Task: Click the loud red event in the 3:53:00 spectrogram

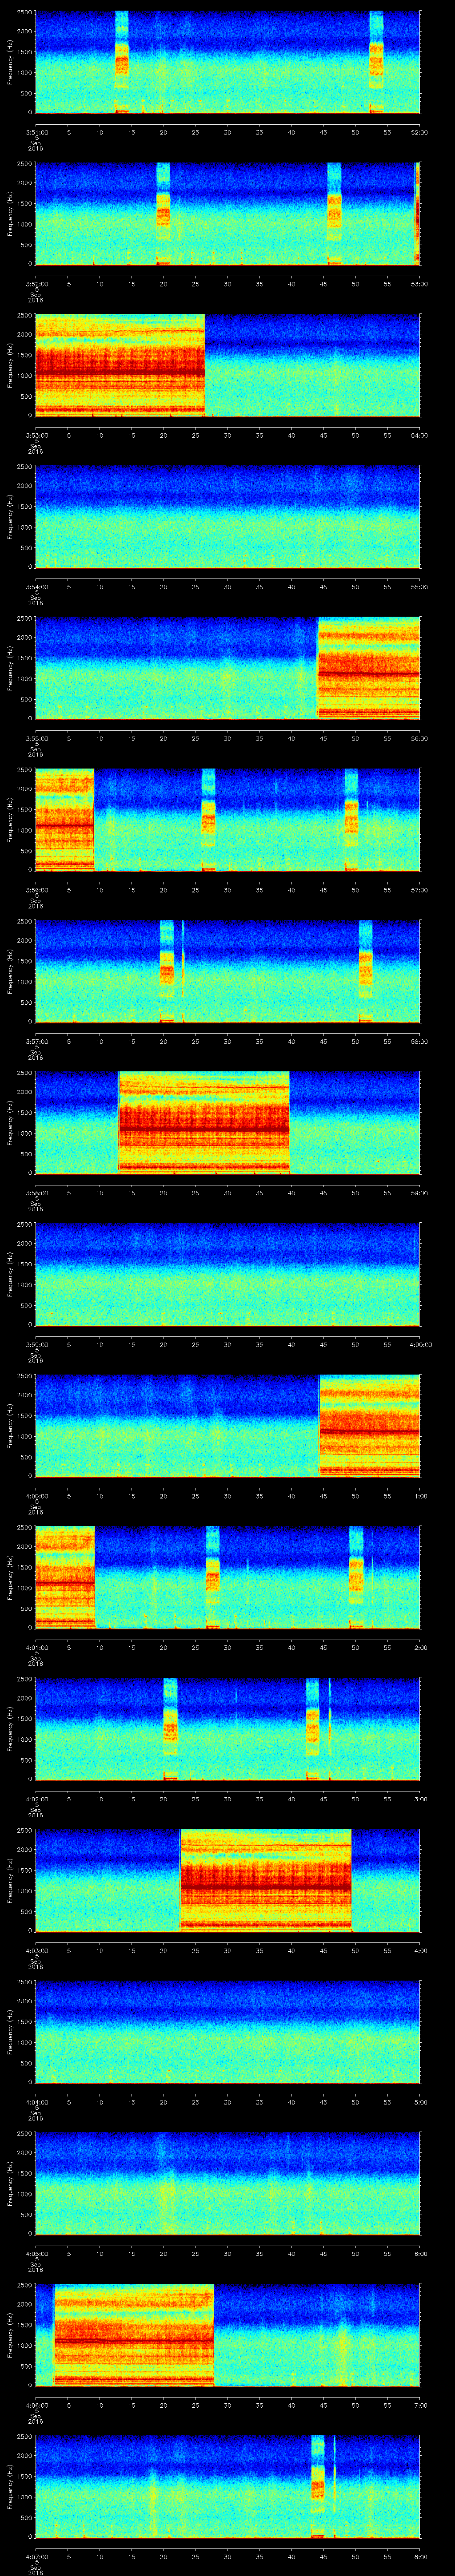Action: (x=119, y=364)
